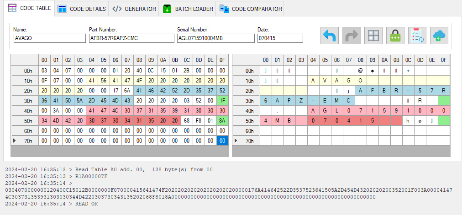Select hex cell 4C in row 40h

(x=115, y=111)
